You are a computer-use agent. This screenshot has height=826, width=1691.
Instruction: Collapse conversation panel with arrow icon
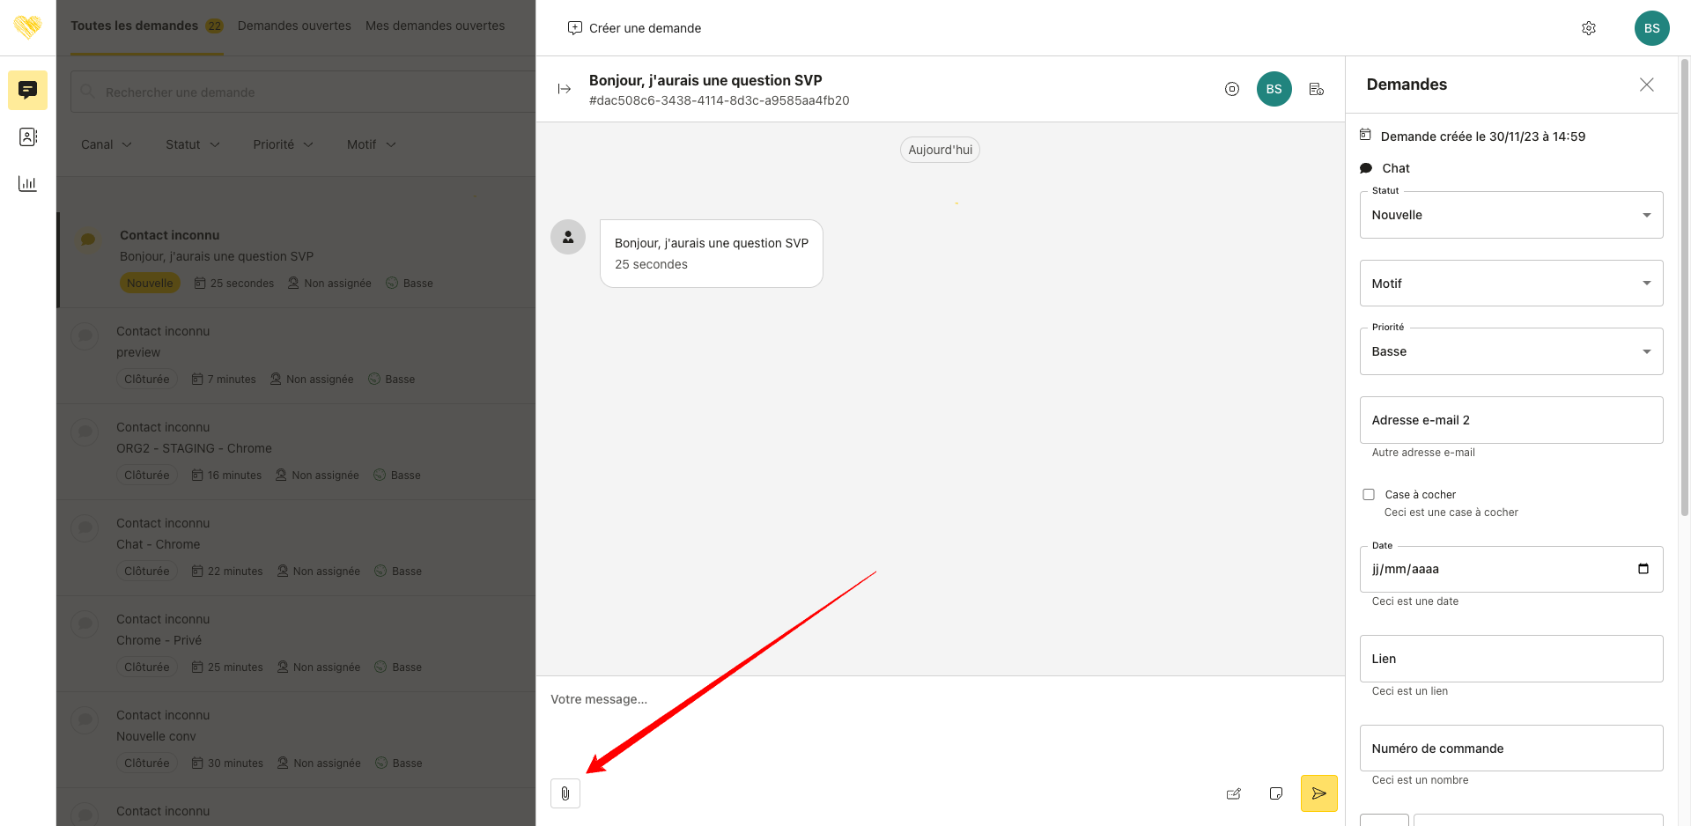(x=565, y=89)
